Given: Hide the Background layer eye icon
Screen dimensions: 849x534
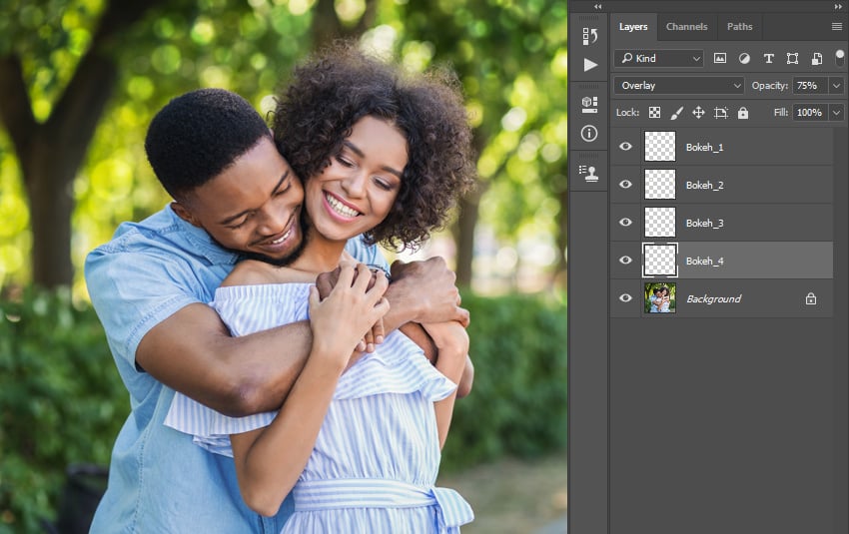Looking at the screenshot, I should tap(626, 298).
